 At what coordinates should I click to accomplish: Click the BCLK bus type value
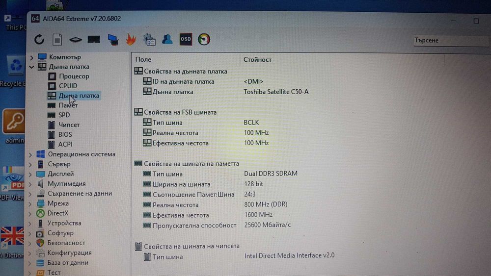pyautogui.click(x=251, y=123)
